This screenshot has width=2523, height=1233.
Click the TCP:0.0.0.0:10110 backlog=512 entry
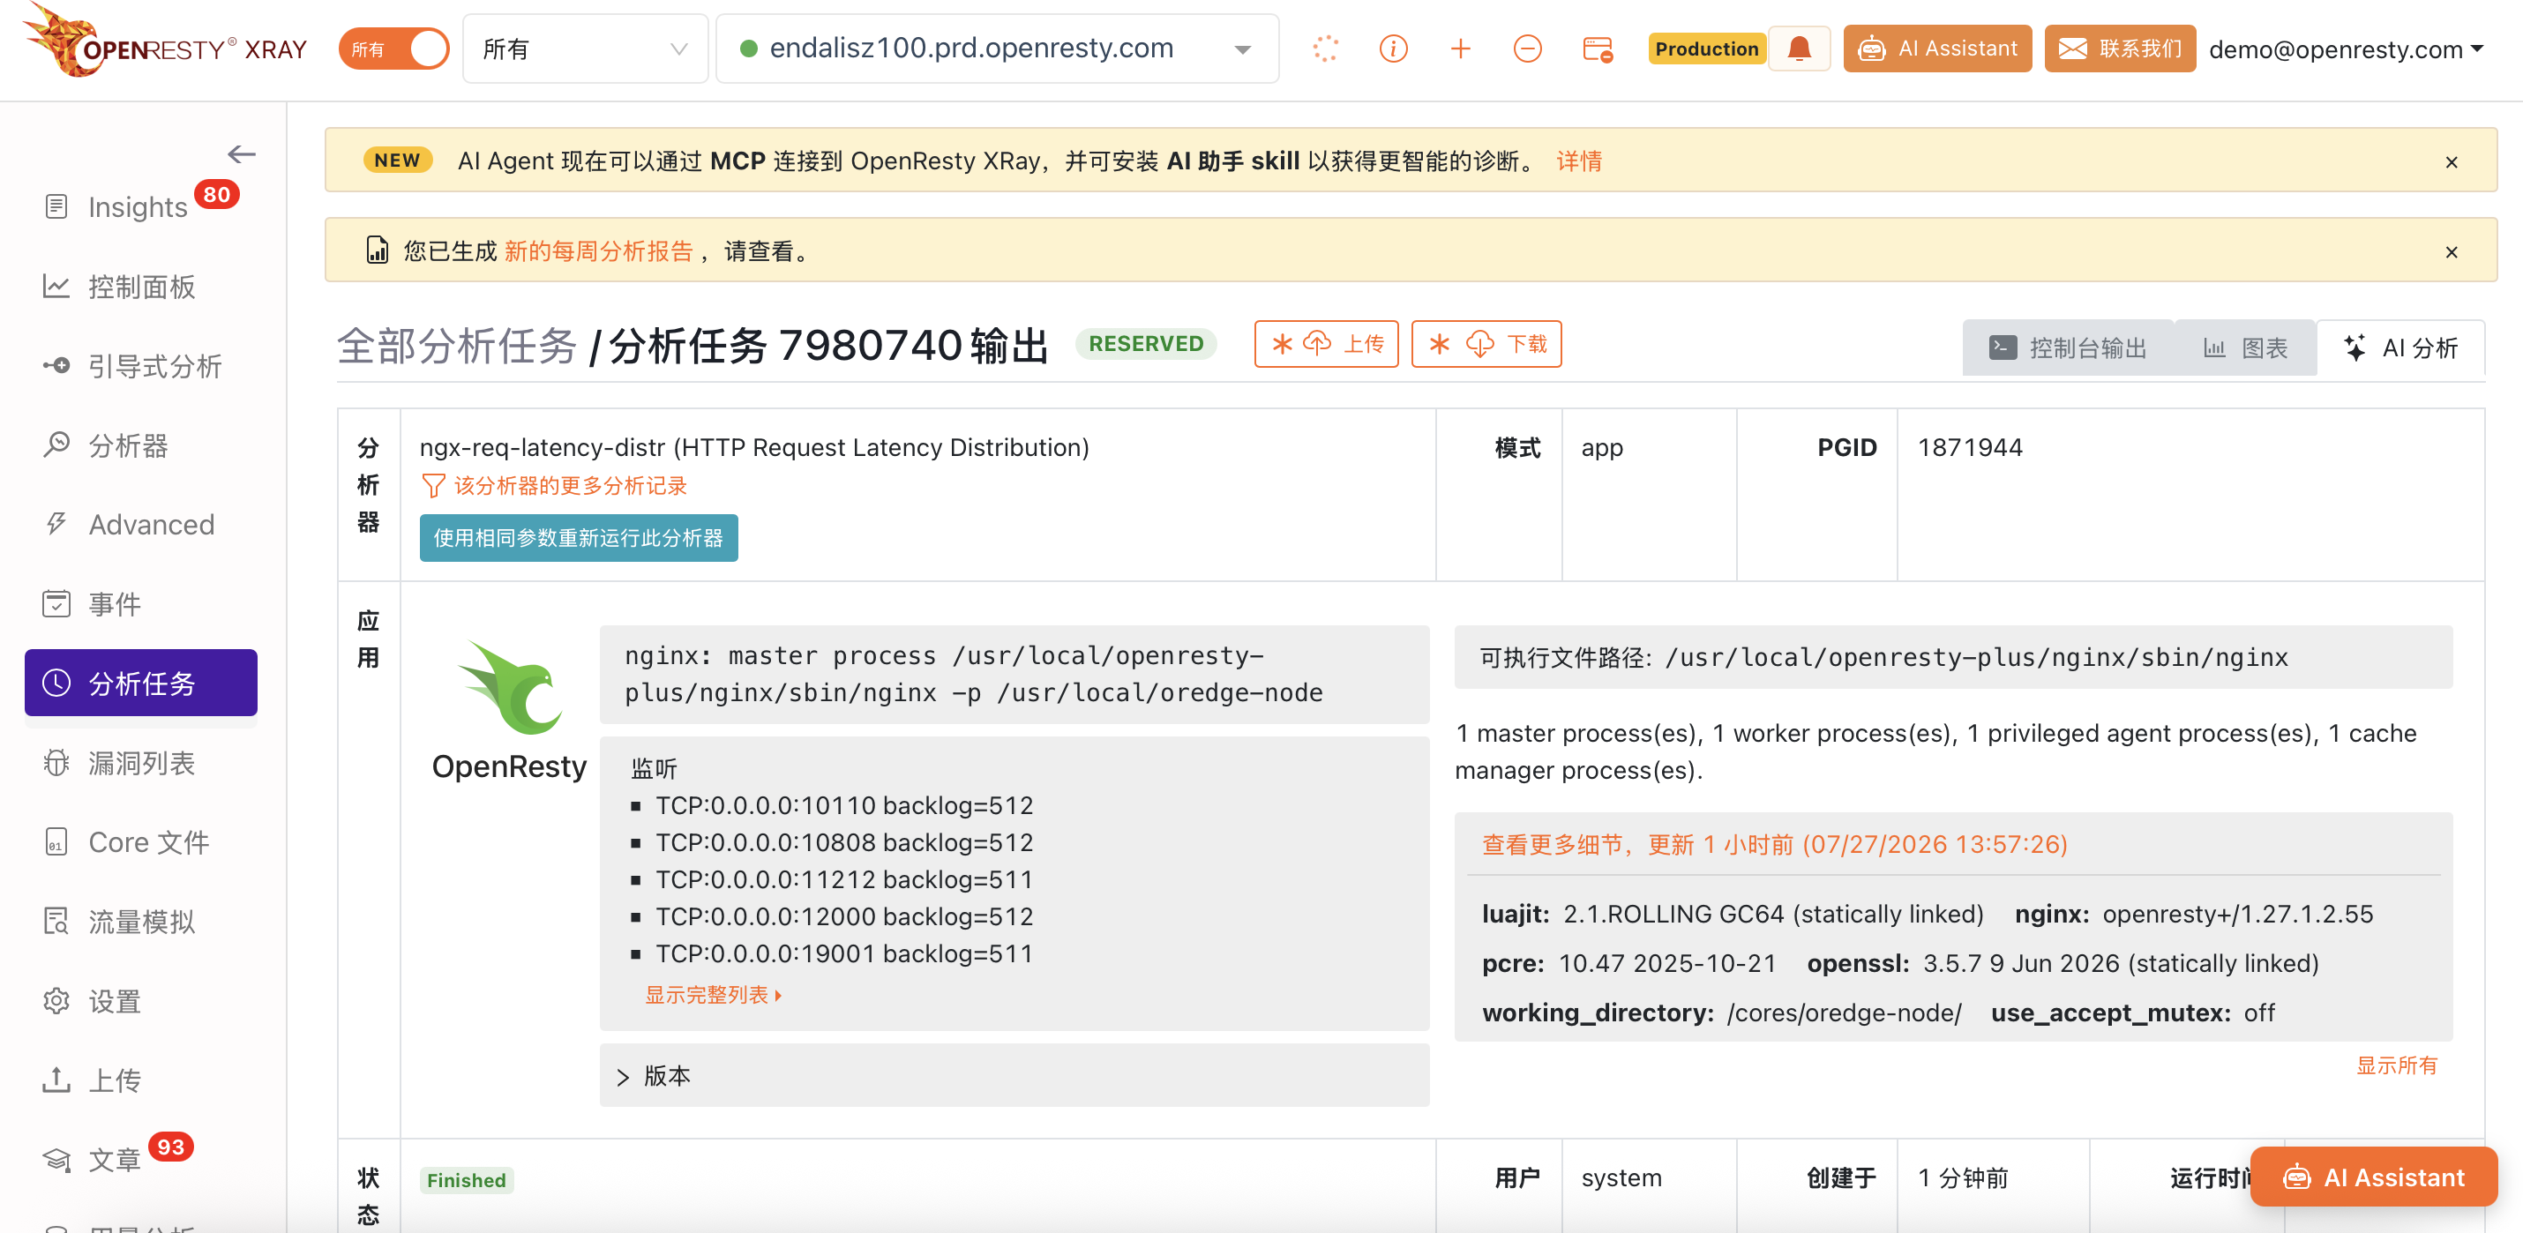point(844,805)
